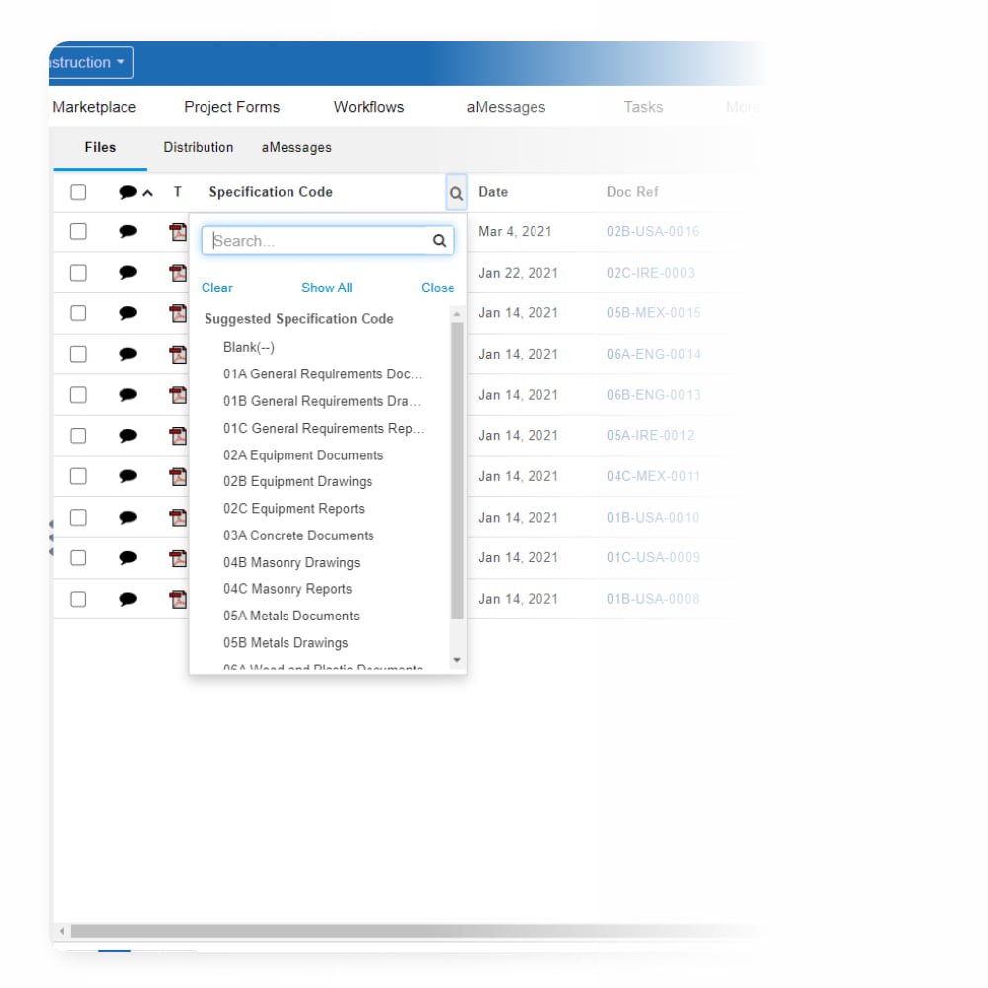
Task: Open the comment bubble for the 05A-IRE-0012 row
Action: tap(127, 436)
